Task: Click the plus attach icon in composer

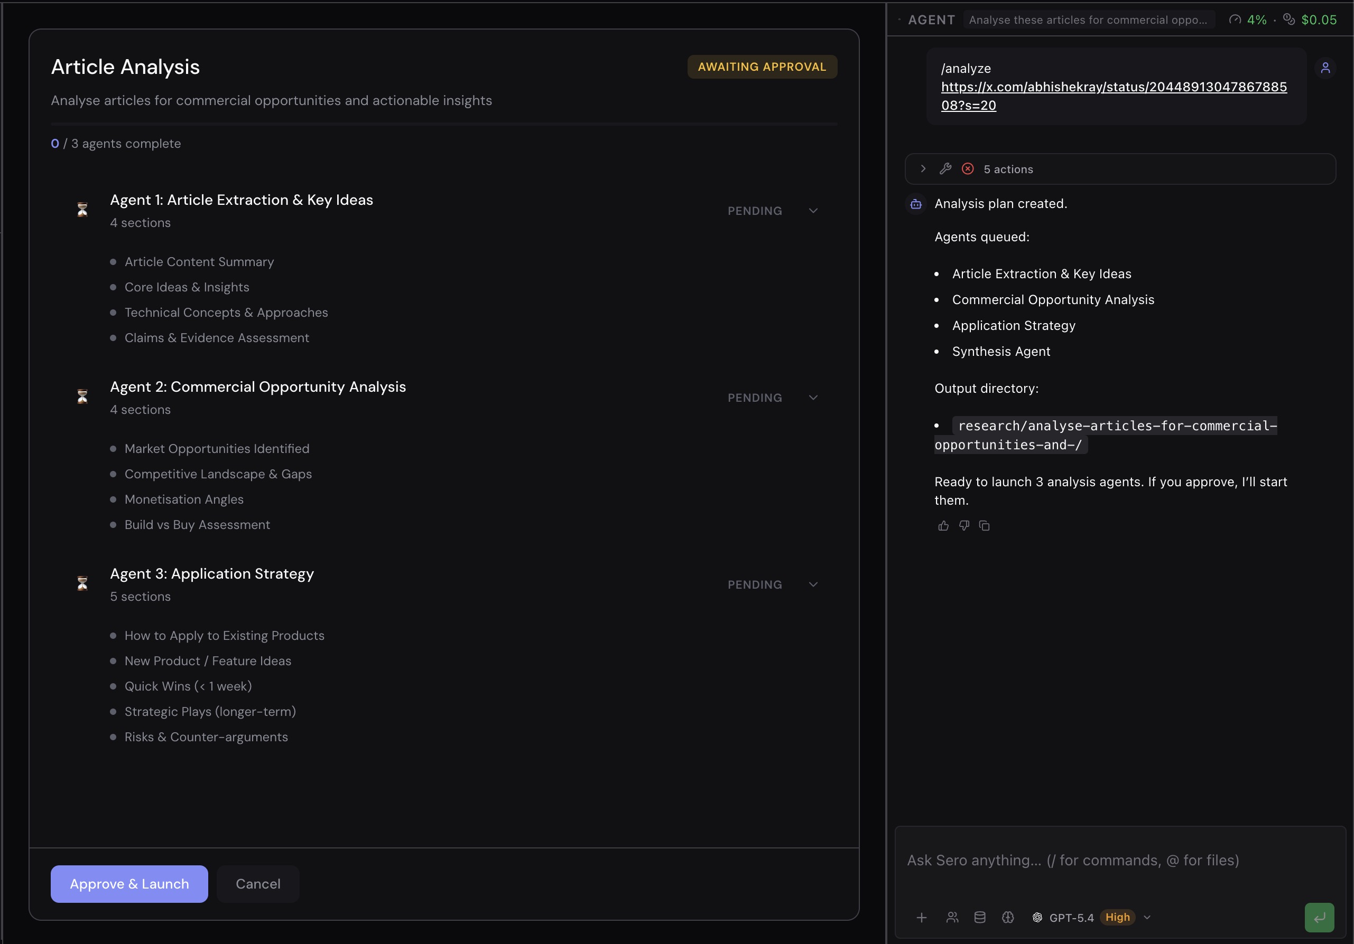Action: point(922,918)
